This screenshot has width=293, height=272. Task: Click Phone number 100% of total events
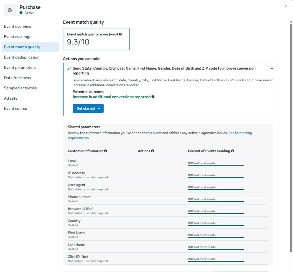click(x=202, y=199)
